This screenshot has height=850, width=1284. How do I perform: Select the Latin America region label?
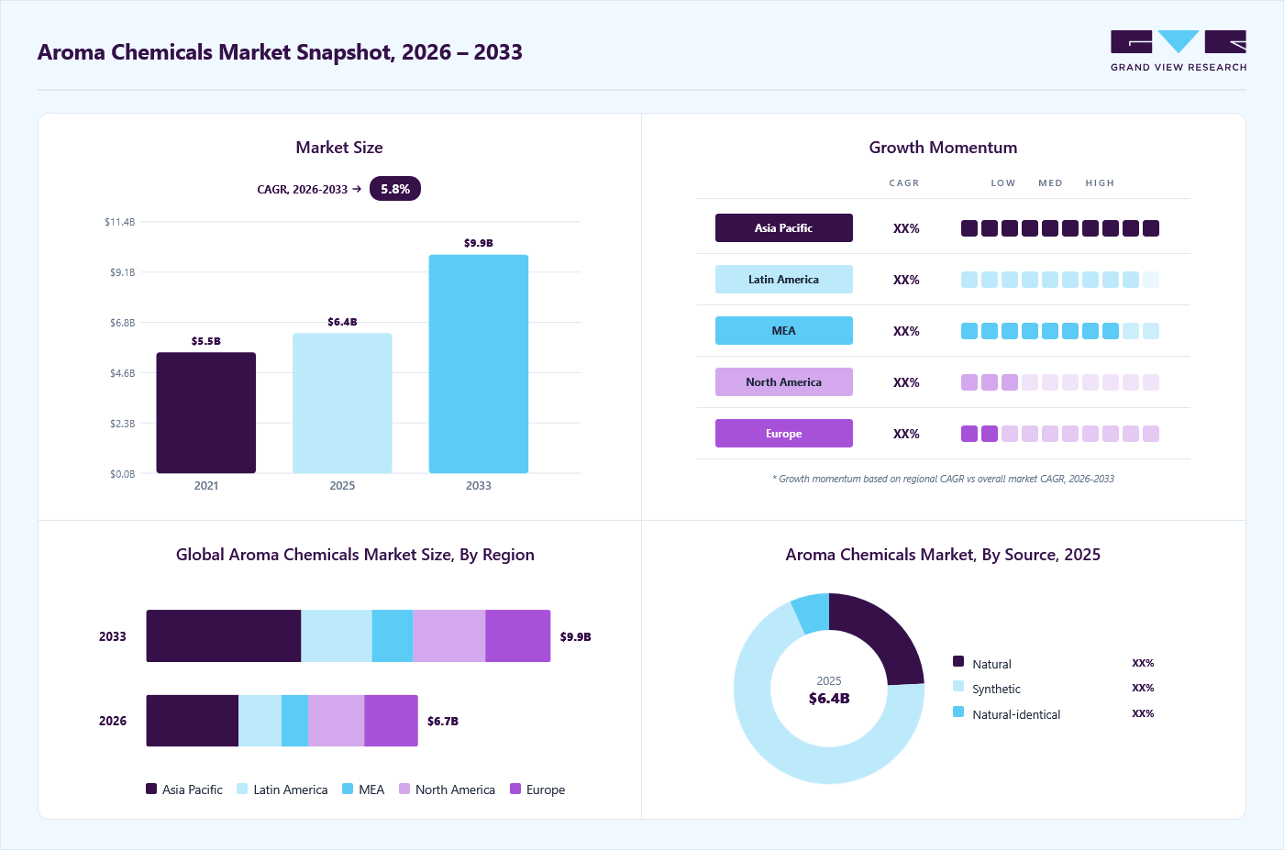pos(784,279)
